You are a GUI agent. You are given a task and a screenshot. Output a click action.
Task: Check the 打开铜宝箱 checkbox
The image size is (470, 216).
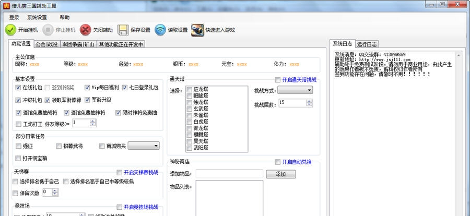[x=18, y=158]
